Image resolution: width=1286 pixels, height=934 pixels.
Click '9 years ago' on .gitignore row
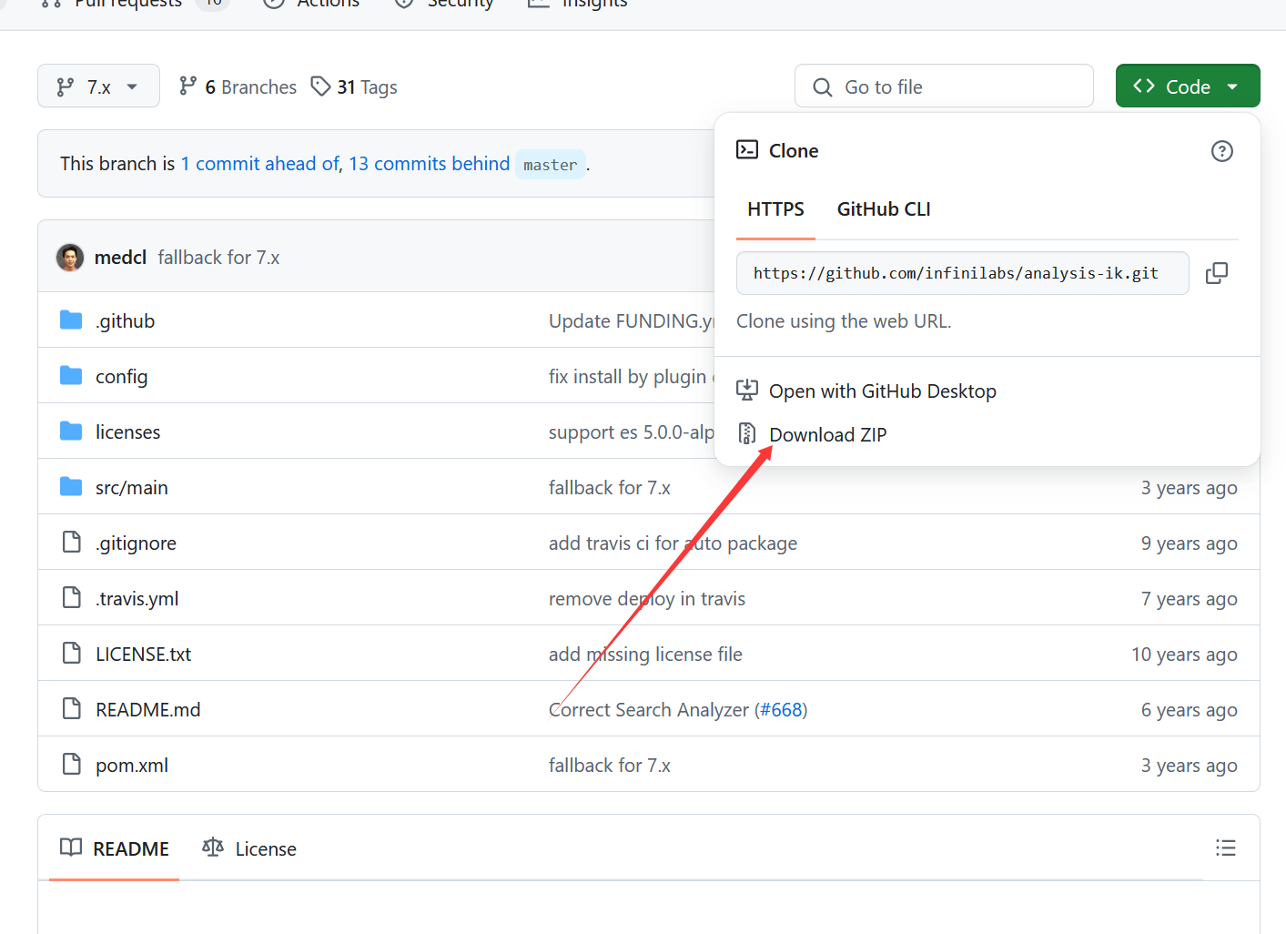click(x=1190, y=543)
